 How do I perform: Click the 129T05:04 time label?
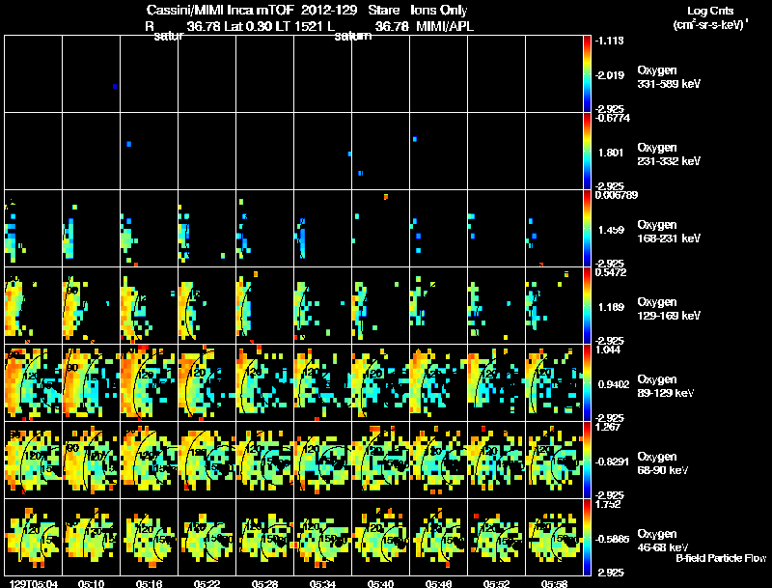pyautogui.click(x=34, y=583)
